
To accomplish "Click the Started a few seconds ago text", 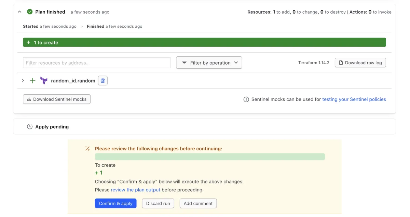I will point(50,26).
